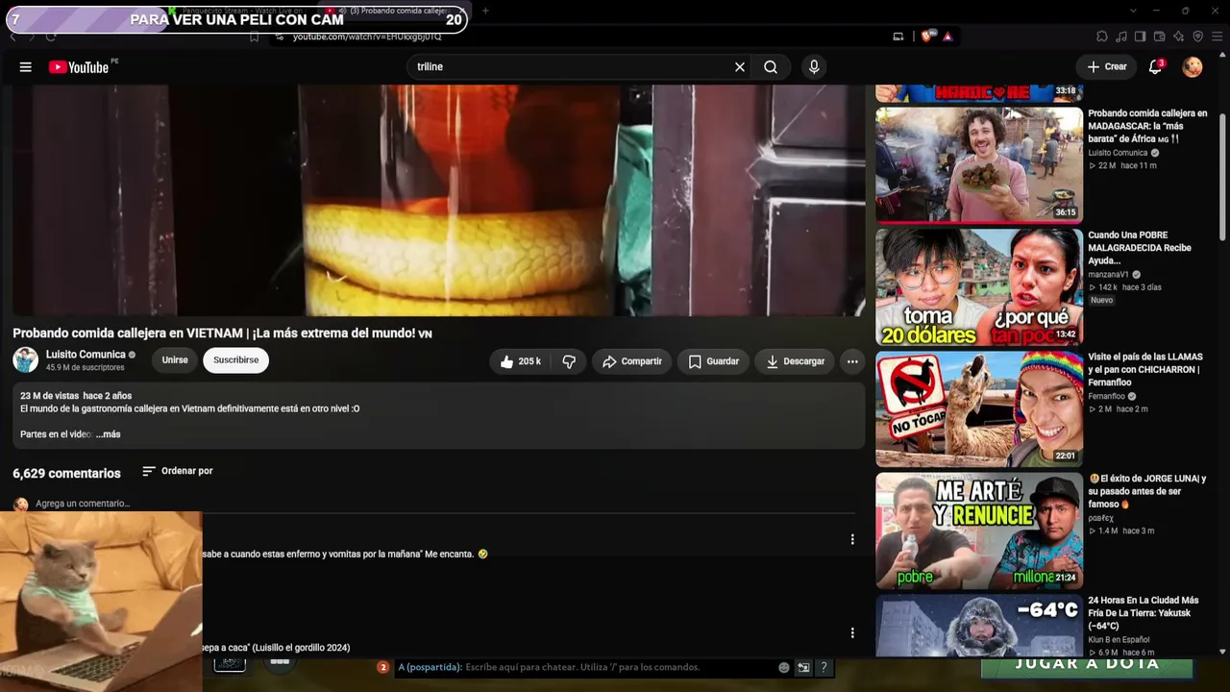Visit the manzanaV1 channel link
The height and width of the screenshot is (692, 1230).
1108,275
